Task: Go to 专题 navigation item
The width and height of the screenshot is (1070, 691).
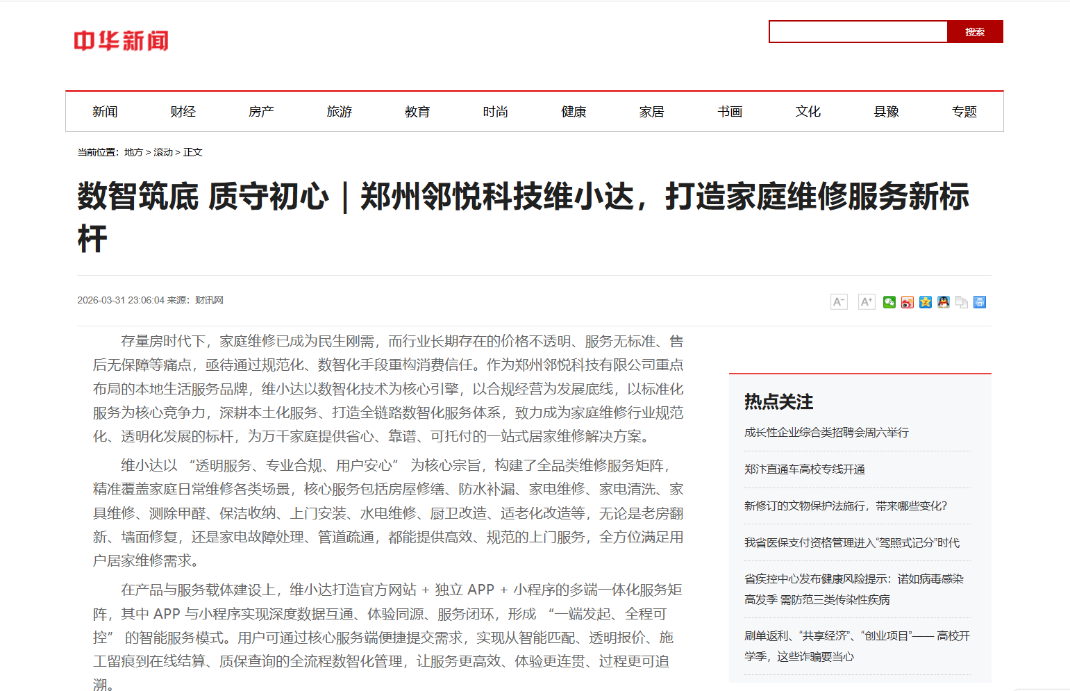Action: point(964,112)
